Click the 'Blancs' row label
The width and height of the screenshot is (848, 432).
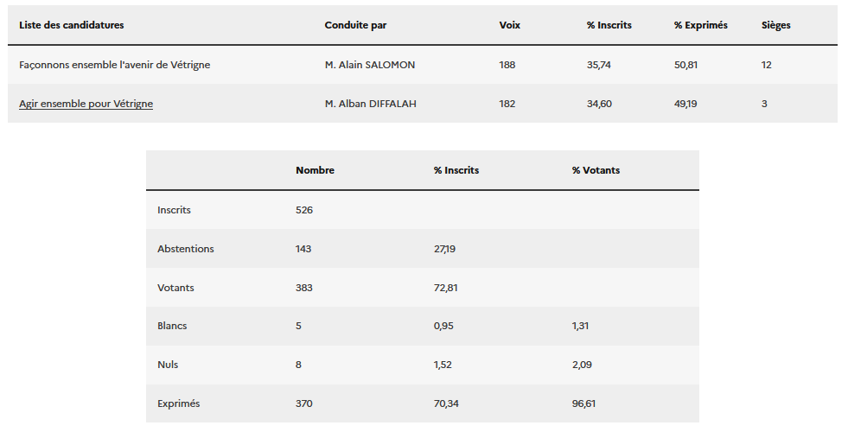click(172, 326)
